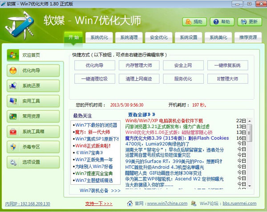Click the red toolbox icon for 系统工具箱

pos(13,131)
